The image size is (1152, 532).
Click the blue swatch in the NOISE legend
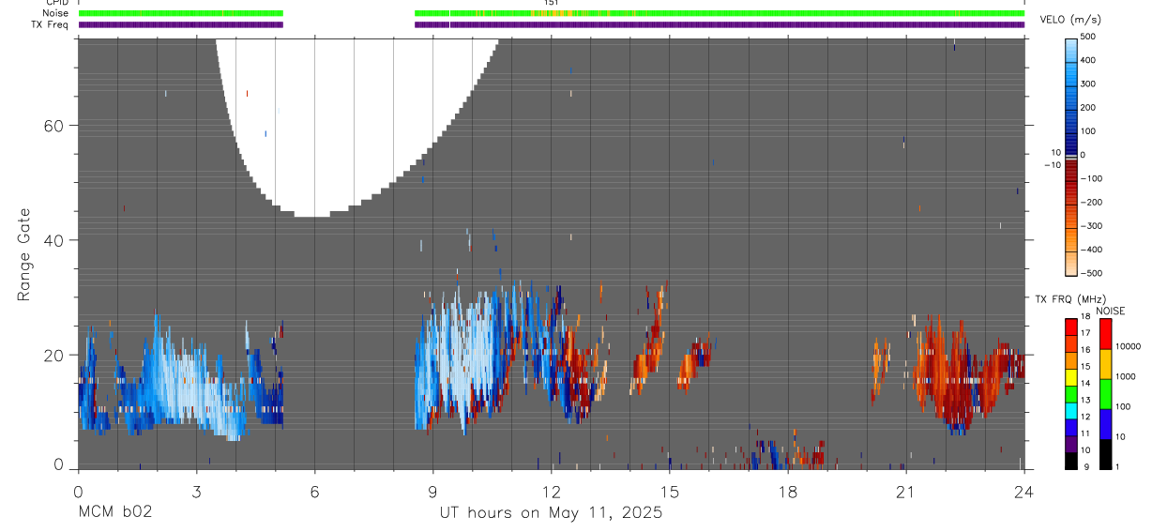coord(1106,423)
